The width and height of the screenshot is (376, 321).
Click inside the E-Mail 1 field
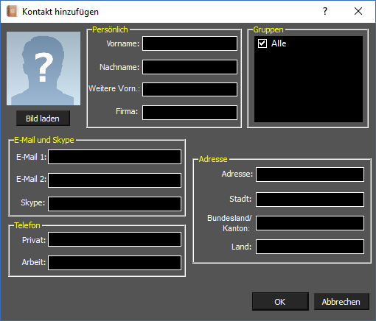[x=114, y=157]
